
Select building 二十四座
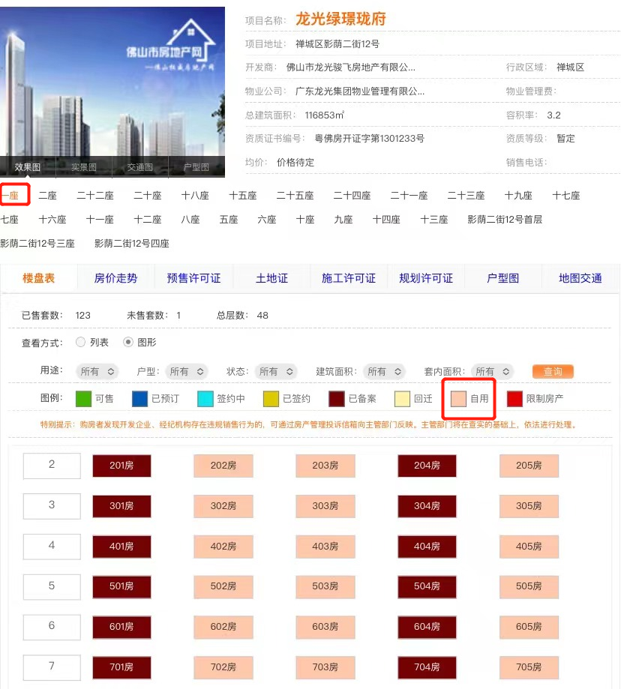click(352, 196)
